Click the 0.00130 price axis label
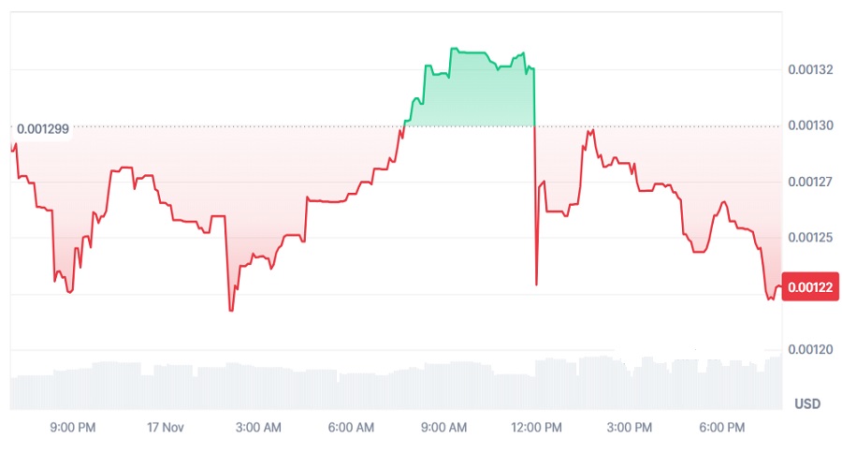This screenshot has width=842, height=468. (811, 125)
